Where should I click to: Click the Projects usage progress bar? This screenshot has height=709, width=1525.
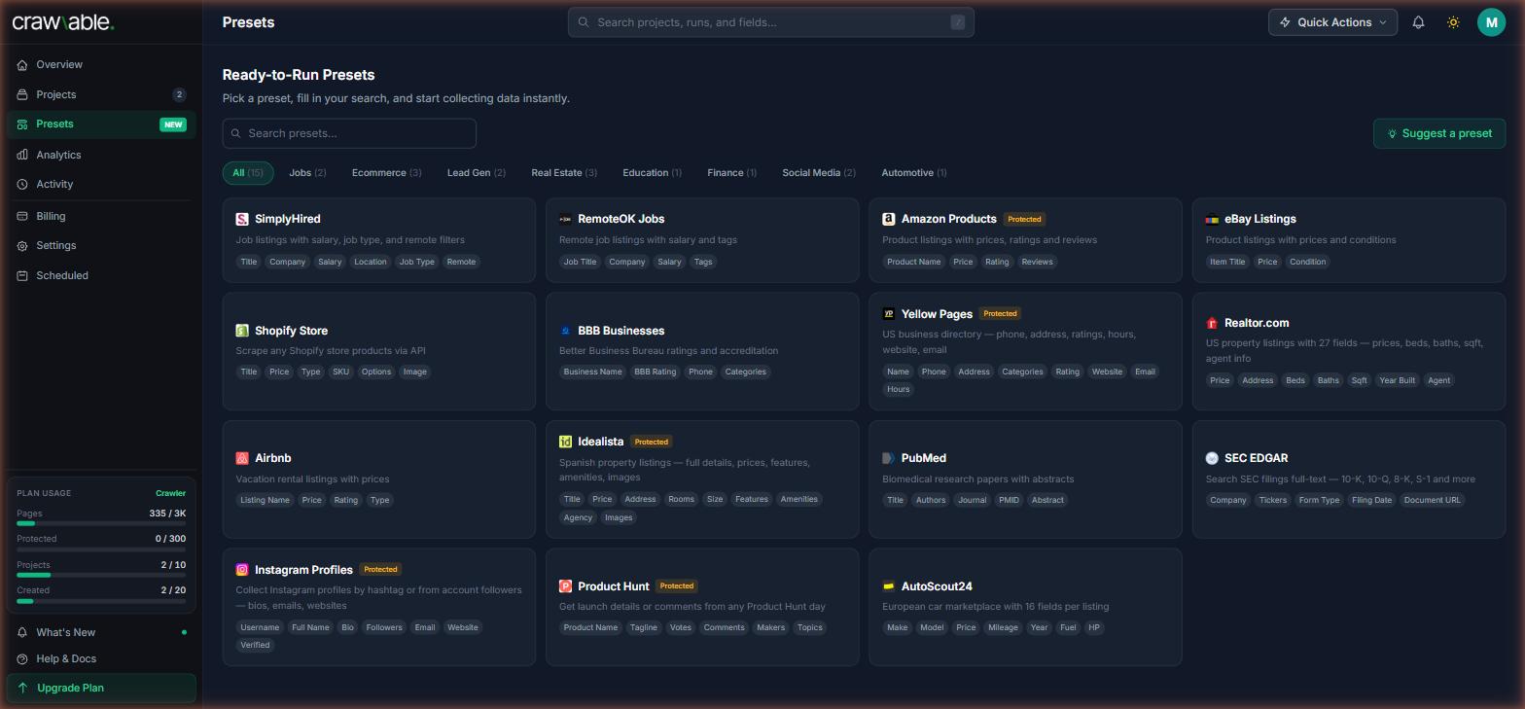(x=101, y=575)
